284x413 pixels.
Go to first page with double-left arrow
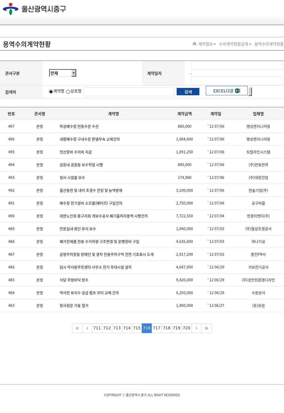tap(77, 328)
